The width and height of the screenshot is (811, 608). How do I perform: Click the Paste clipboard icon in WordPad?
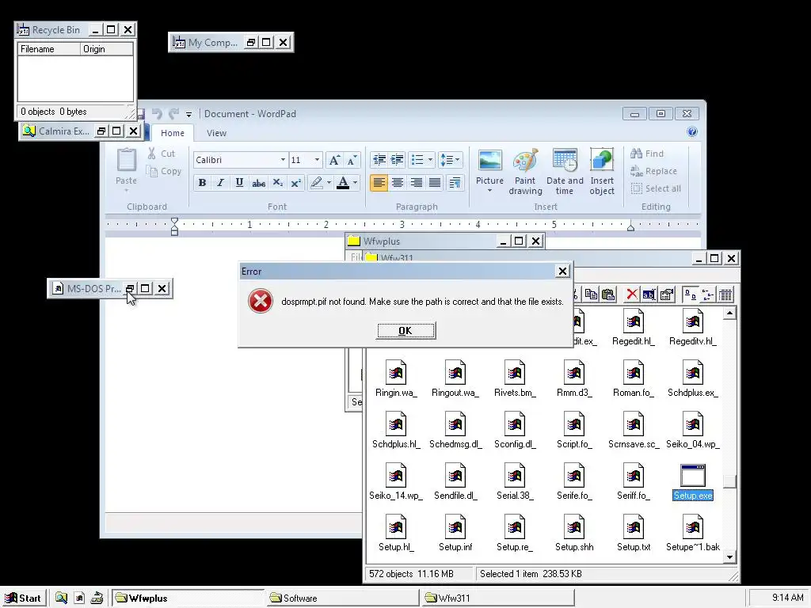[x=126, y=159]
